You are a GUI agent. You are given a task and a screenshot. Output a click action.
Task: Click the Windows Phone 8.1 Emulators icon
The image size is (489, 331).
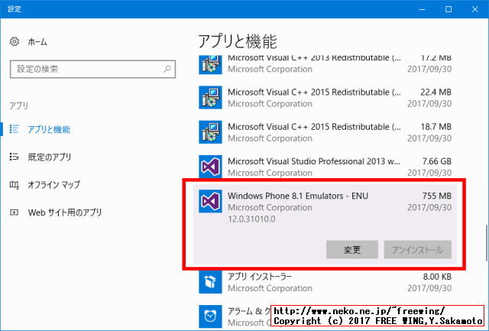211,201
